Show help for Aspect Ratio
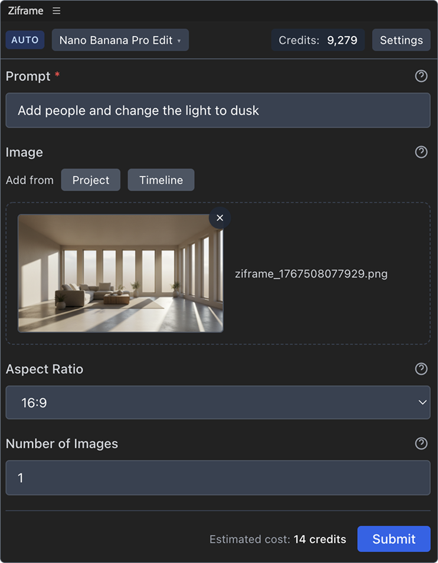 click(x=421, y=369)
